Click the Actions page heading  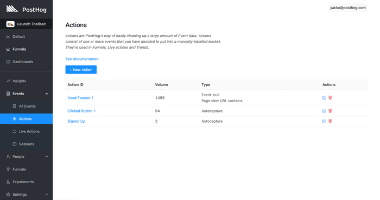tap(76, 25)
